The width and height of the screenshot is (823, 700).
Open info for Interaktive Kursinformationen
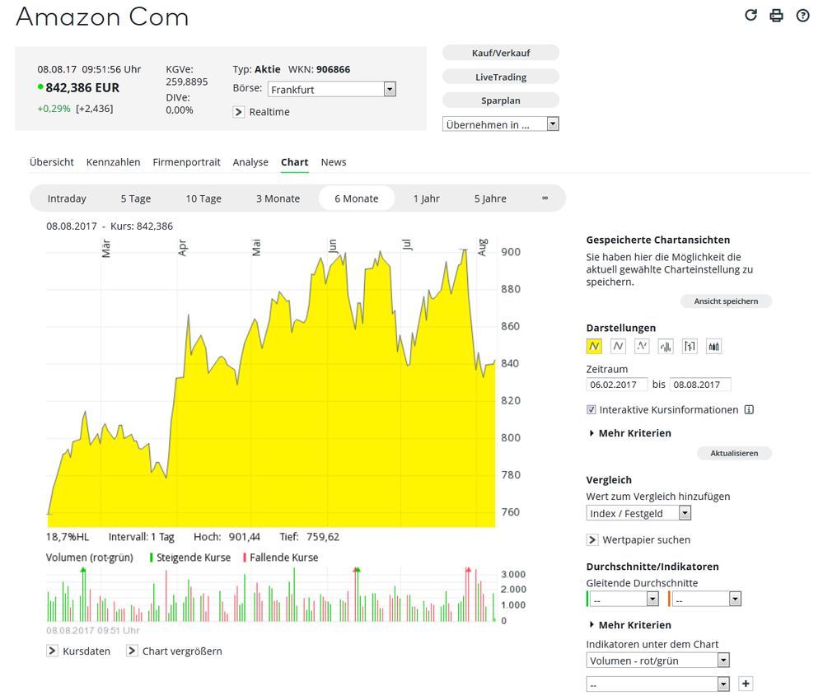748,409
